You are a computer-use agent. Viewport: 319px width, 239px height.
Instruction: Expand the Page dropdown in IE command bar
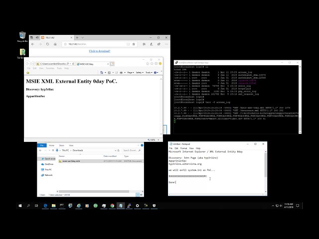click(x=131, y=73)
